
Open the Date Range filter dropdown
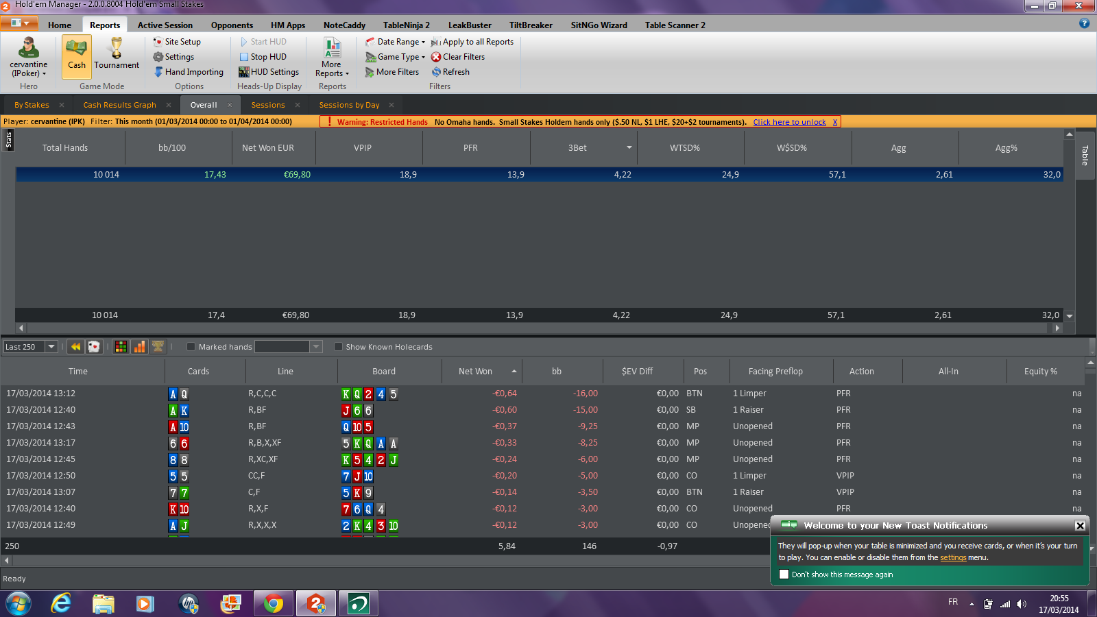coord(396,42)
